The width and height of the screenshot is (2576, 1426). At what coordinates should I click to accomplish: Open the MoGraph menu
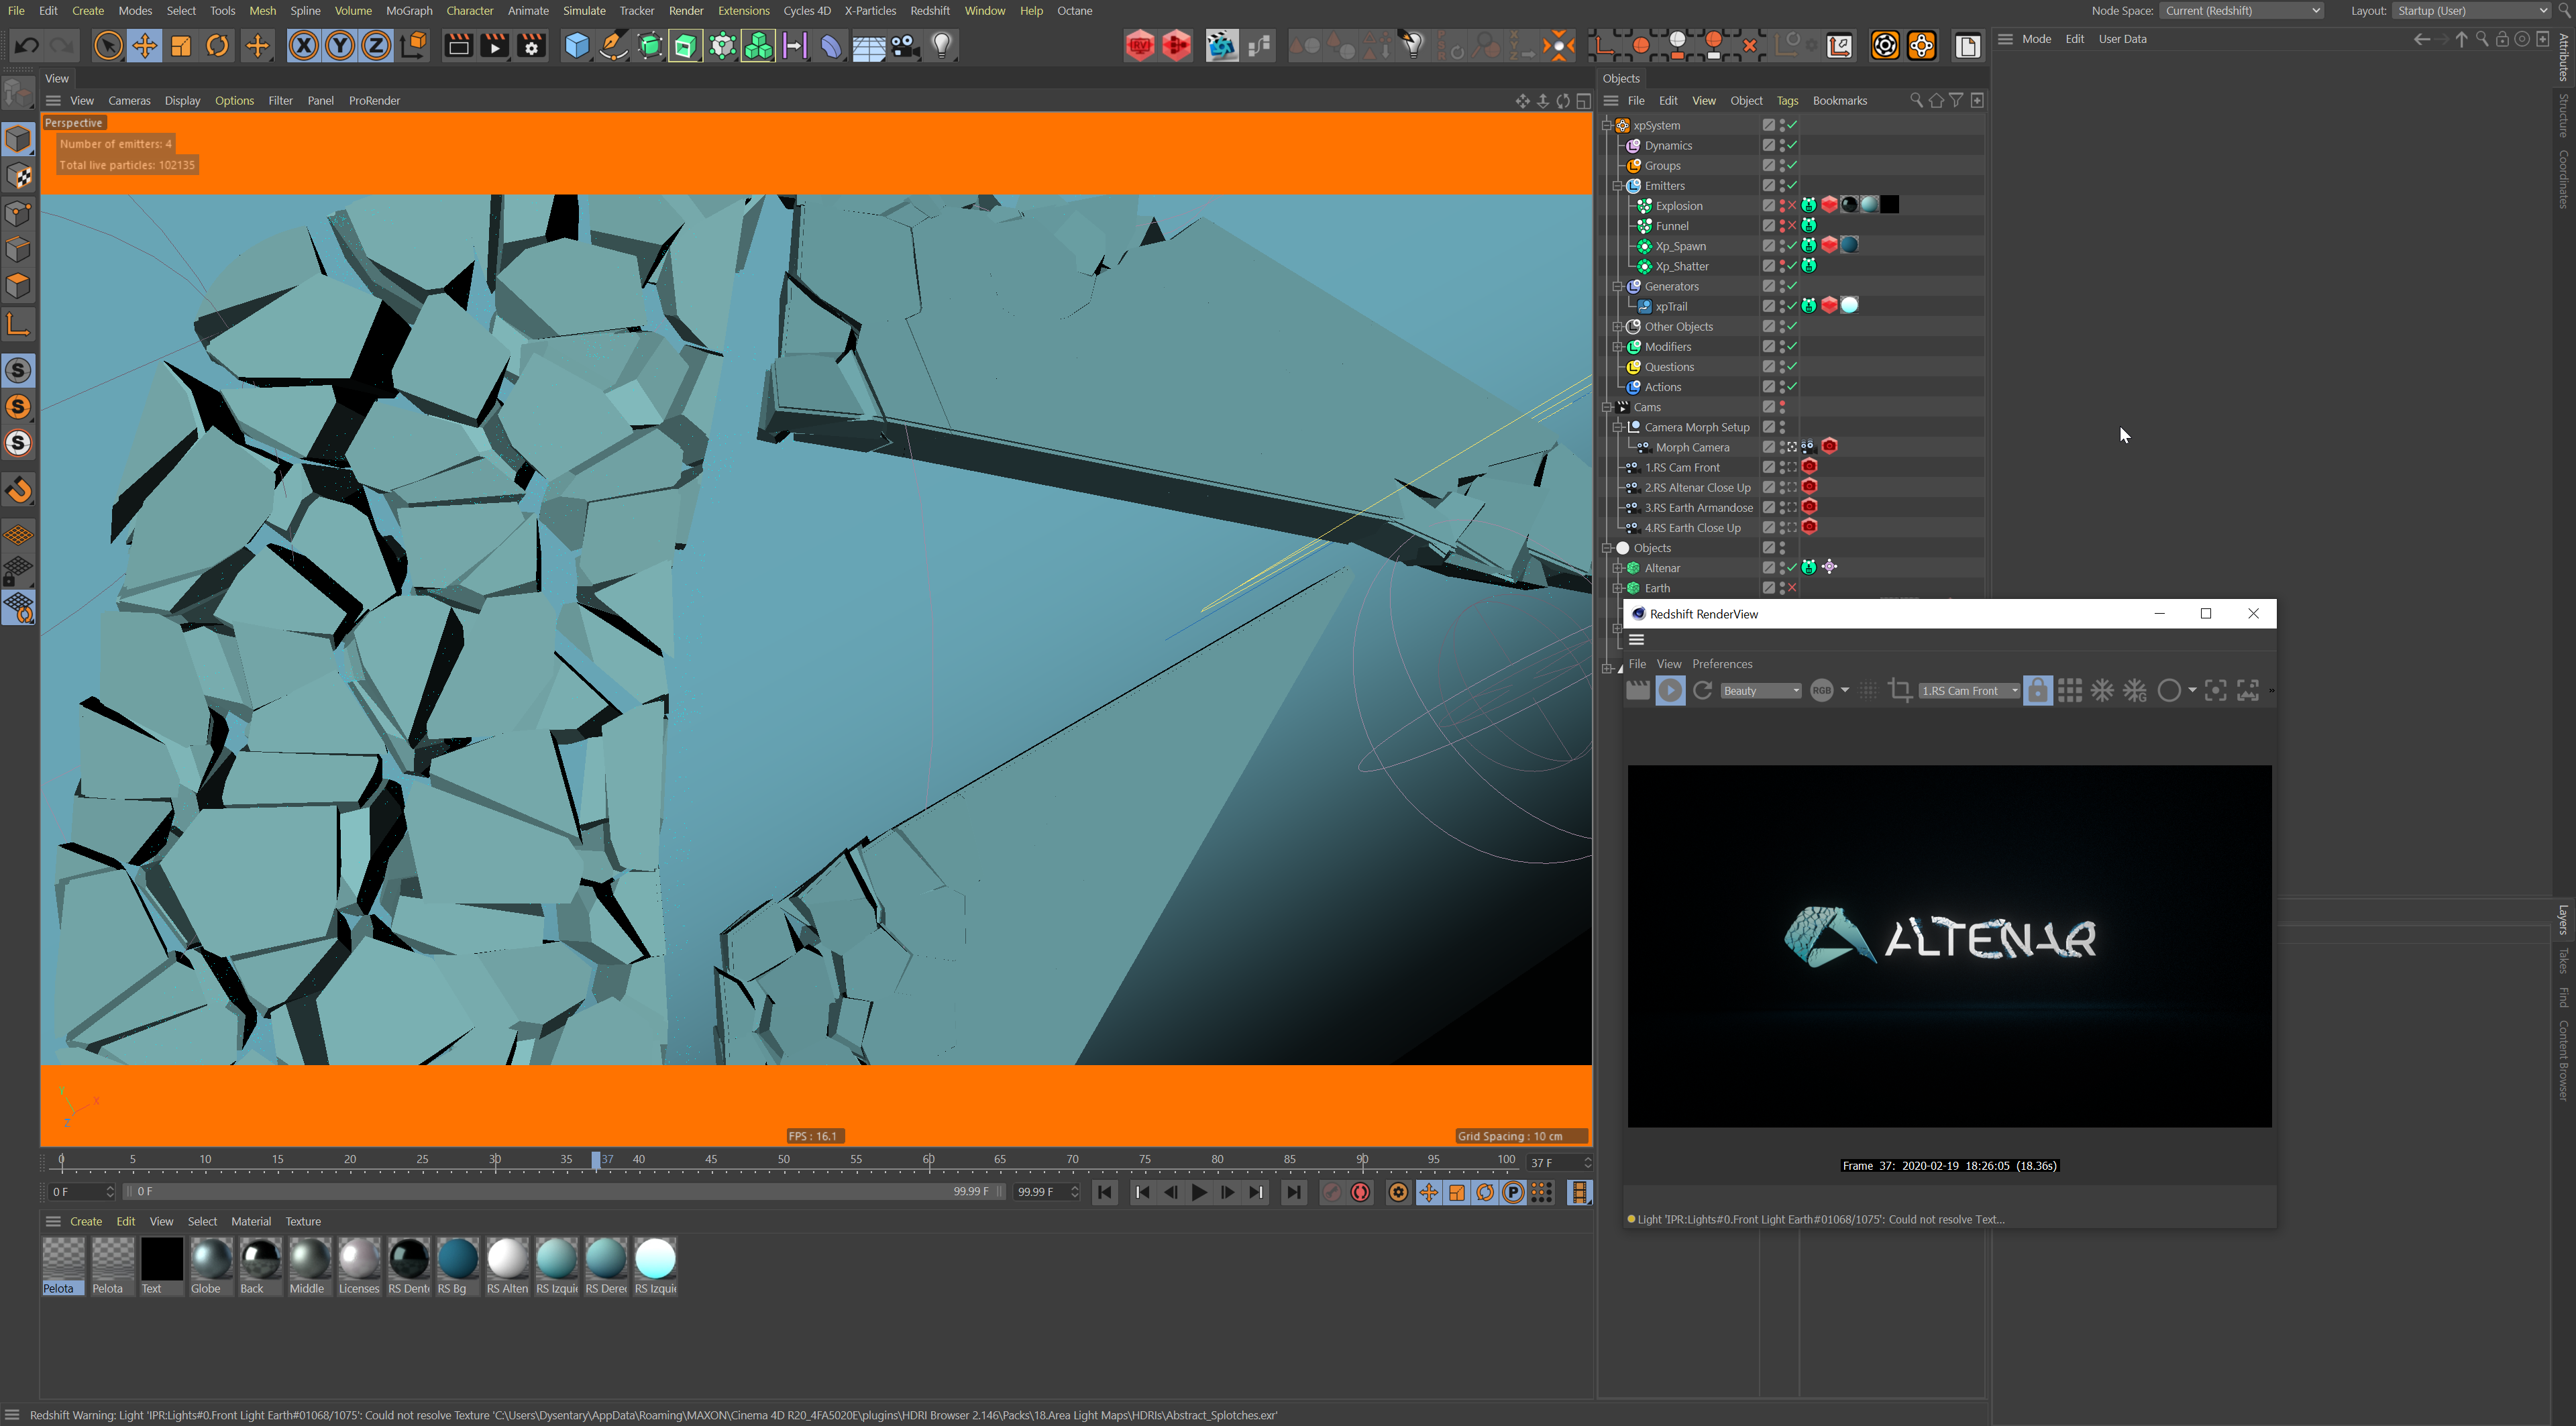(x=408, y=11)
